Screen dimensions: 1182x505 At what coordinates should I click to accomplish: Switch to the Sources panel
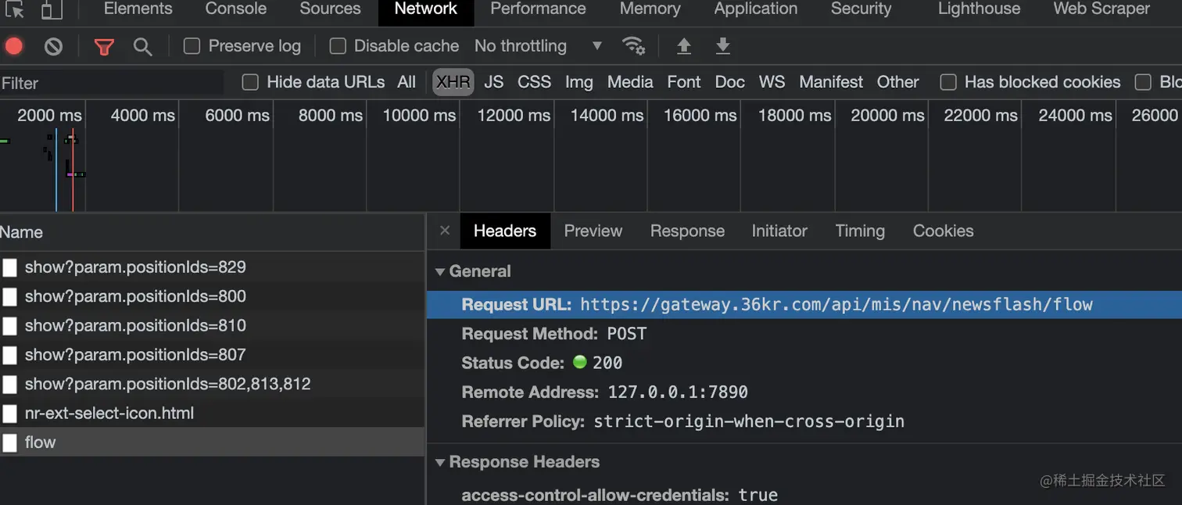click(x=330, y=9)
